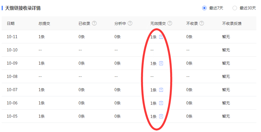261x132 pixels.
Task: Click the 10-09 date cell
Action: (12, 63)
